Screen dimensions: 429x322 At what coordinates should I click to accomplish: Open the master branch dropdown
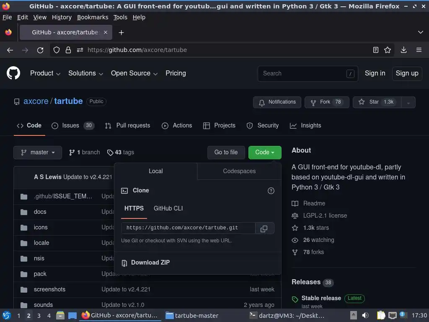(38, 152)
